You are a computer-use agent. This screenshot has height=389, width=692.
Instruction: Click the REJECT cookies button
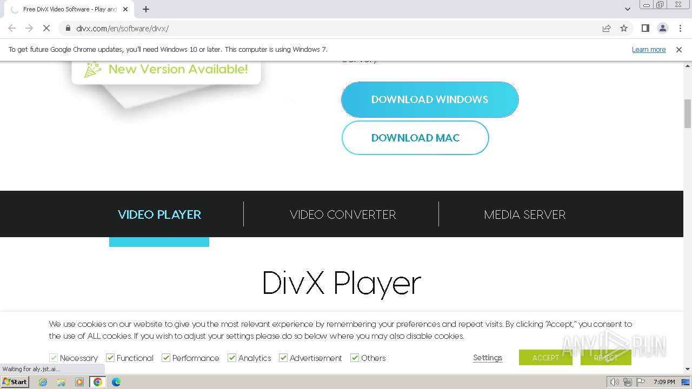[605, 358]
